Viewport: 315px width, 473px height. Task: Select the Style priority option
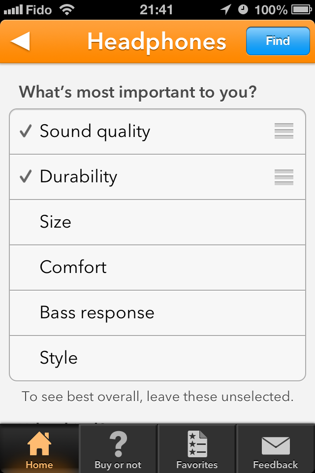point(157,358)
